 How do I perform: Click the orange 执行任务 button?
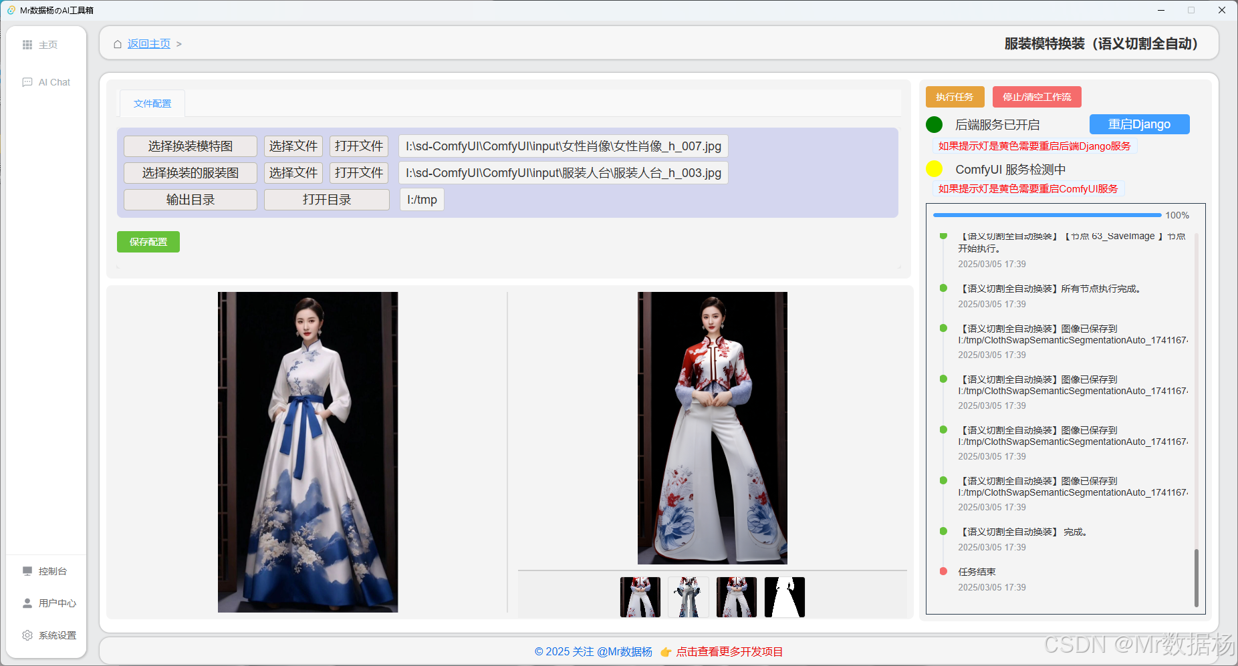tap(955, 97)
